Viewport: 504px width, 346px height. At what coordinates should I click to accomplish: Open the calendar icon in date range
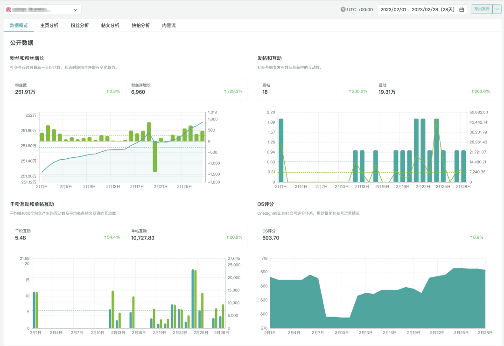click(462, 10)
